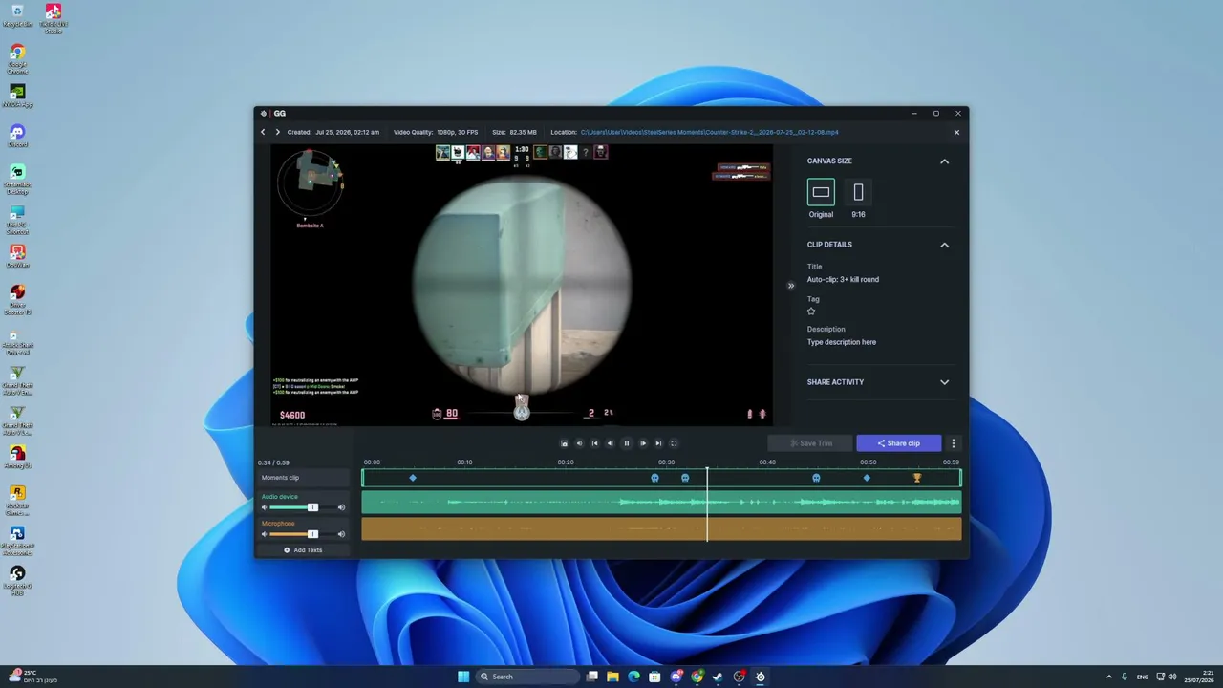Mute the Microphone track
This screenshot has height=688, width=1223.
265,534
